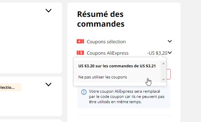Click the -US $3.20 discount amount

point(157,53)
